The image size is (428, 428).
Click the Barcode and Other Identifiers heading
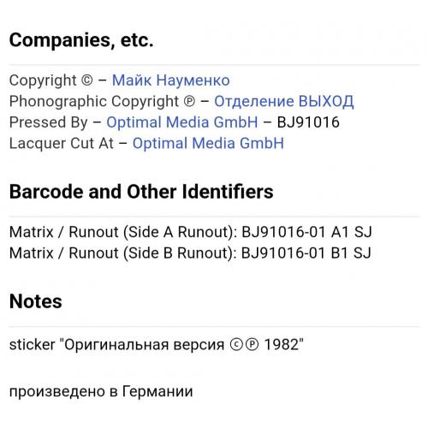[x=141, y=192]
